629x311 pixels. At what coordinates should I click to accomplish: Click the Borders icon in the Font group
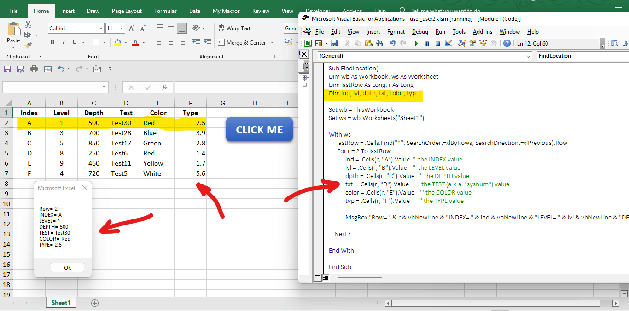96,42
